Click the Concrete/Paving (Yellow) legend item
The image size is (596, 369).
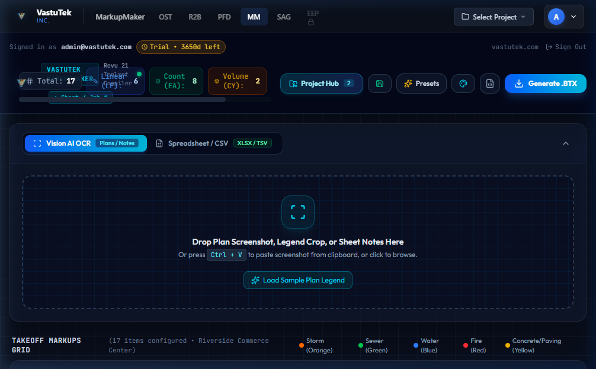coord(533,345)
